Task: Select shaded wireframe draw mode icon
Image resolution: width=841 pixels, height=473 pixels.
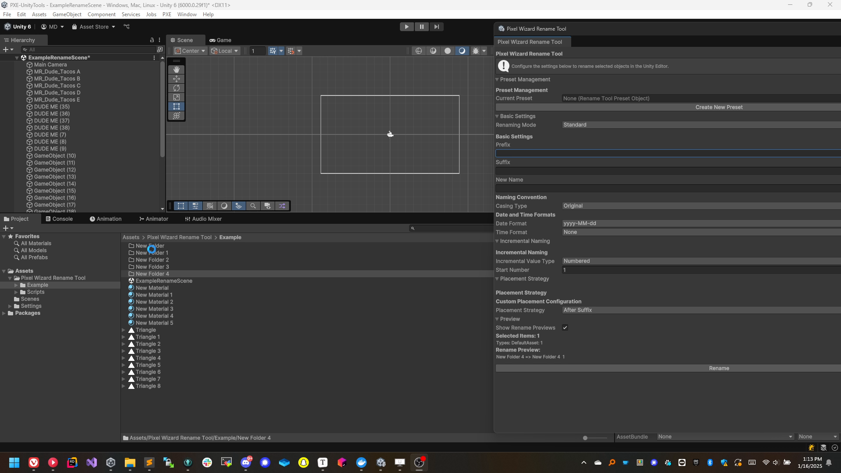Action: pos(433,51)
